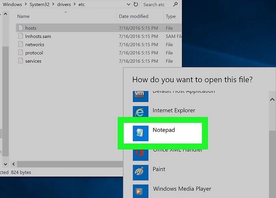Select the networks file name
276x198 pixels.
(x=34, y=45)
